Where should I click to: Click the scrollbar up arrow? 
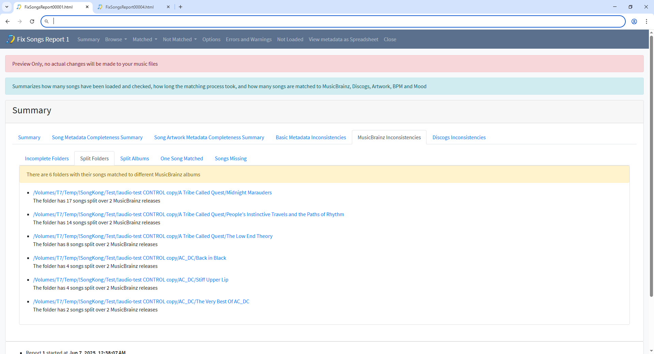(651, 33)
